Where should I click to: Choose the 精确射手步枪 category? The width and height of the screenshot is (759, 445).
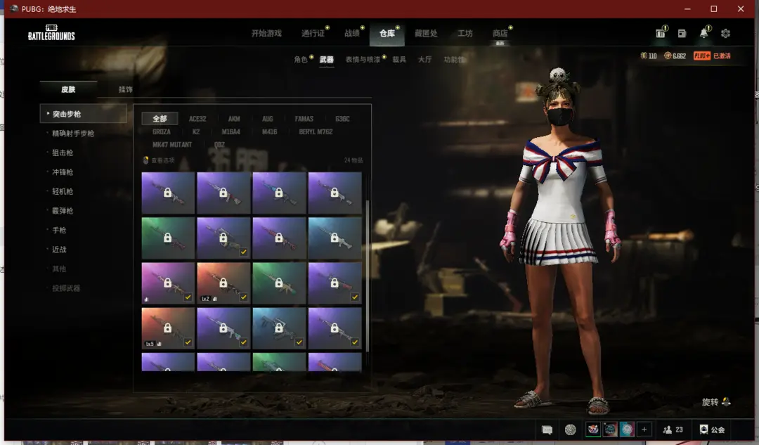click(73, 133)
